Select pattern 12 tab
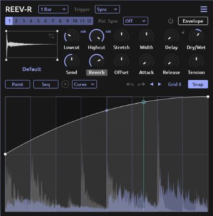213x216 pixels. [x=89, y=21]
